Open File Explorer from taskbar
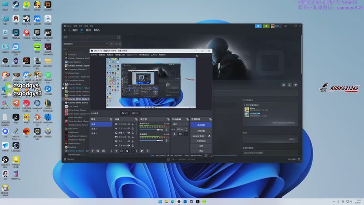The image size is (364, 205). click(x=167, y=201)
